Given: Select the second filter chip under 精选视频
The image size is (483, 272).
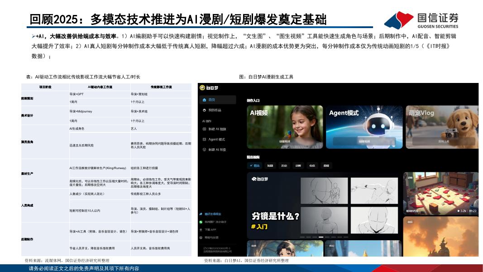Looking at the screenshot, I should pyautogui.click(x=270, y=165).
